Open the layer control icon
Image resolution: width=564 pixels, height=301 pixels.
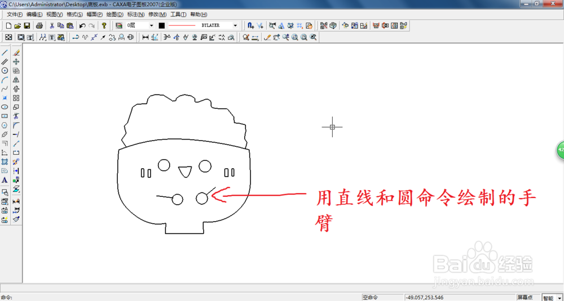(118, 25)
